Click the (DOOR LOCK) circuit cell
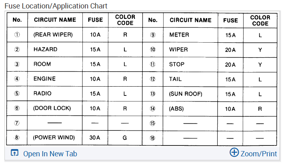The image size is (288, 168). click(x=52, y=108)
